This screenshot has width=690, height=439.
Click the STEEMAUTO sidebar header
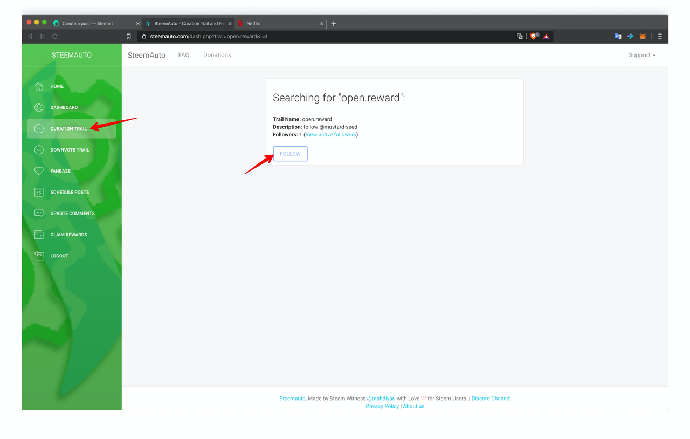point(72,55)
